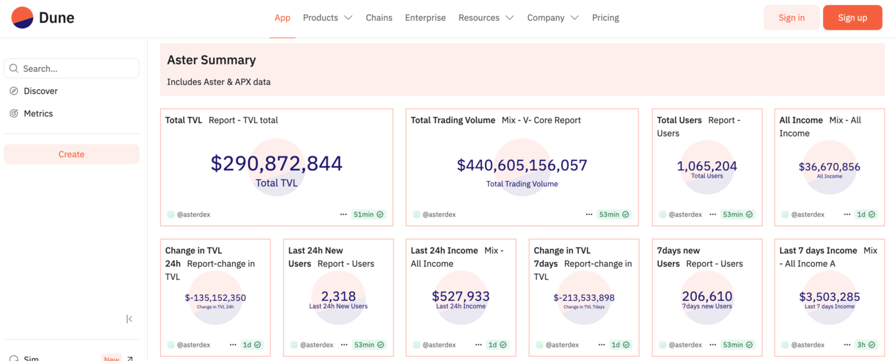895x361 pixels.
Task: Click the Aster Summary heading
Action: [211, 60]
